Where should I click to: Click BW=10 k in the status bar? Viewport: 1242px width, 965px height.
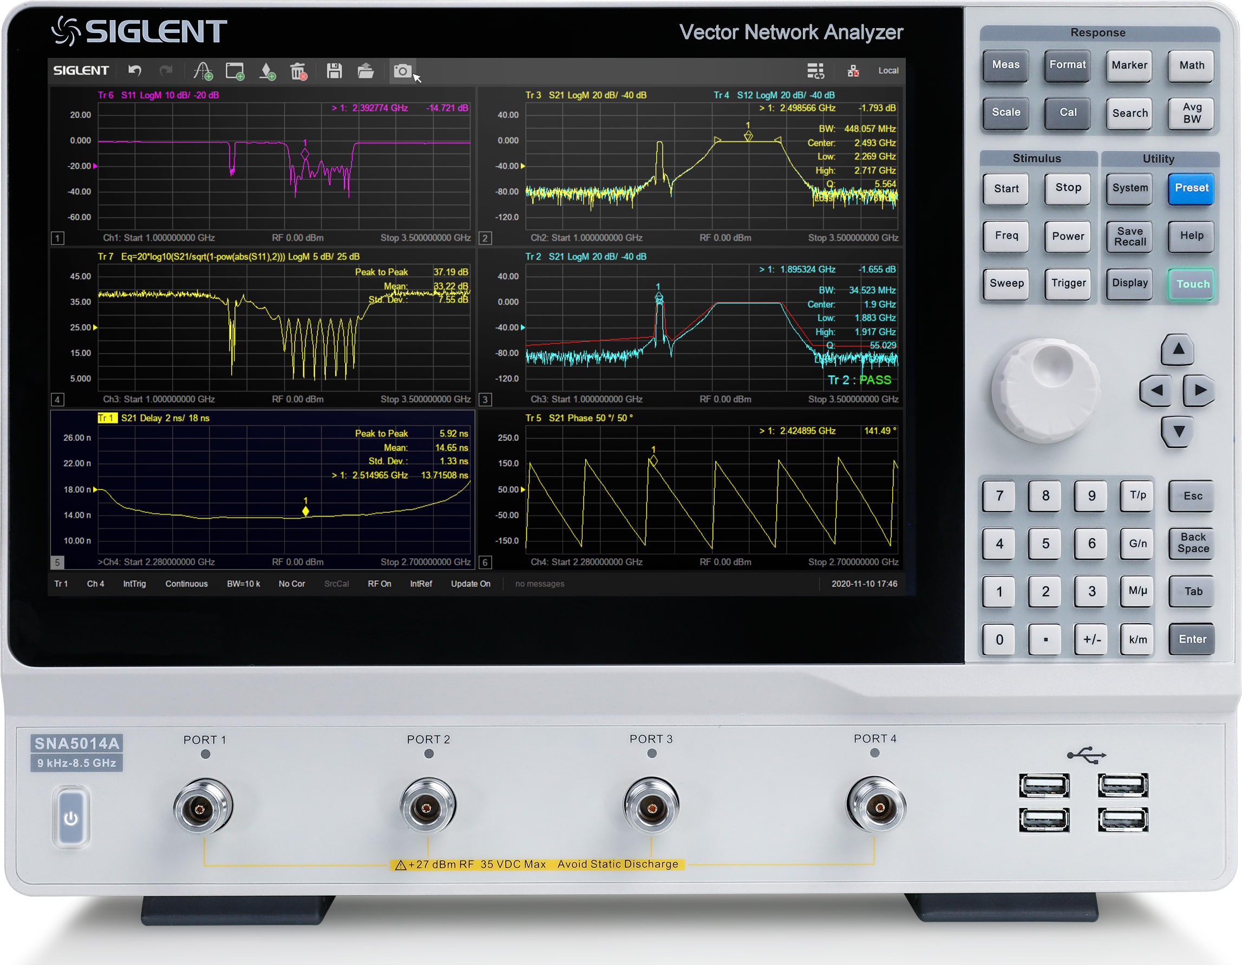click(x=244, y=584)
